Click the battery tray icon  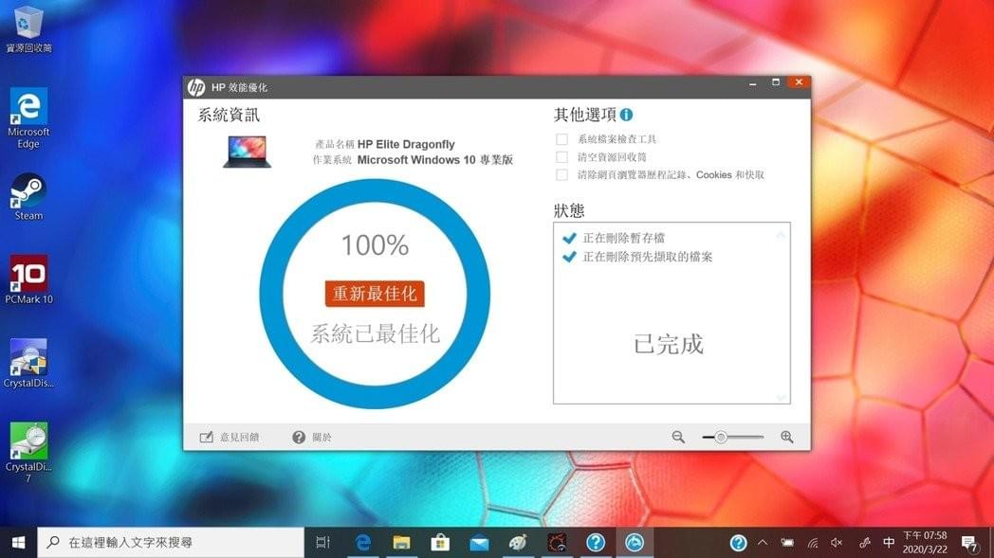click(786, 543)
